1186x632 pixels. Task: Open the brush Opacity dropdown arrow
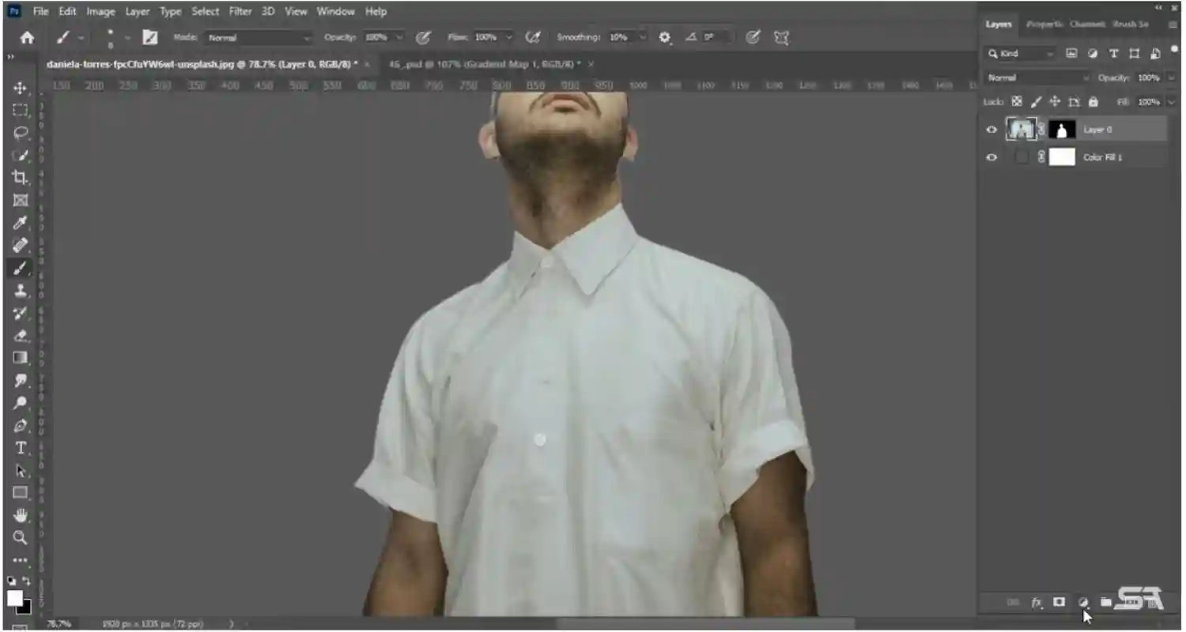[x=398, y=37]
